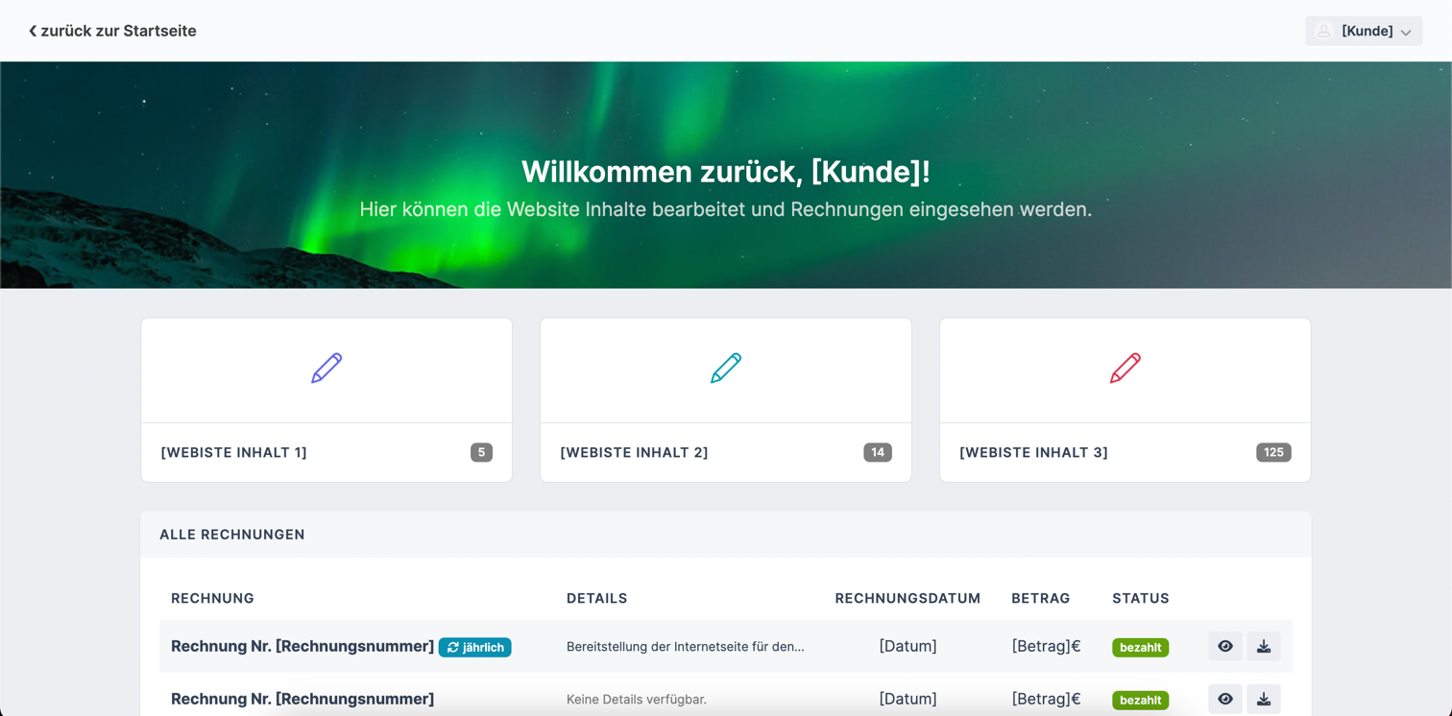Download the second invoice without details
The height and width of the screenshot is (716, 1452).
pos(1264,699)
